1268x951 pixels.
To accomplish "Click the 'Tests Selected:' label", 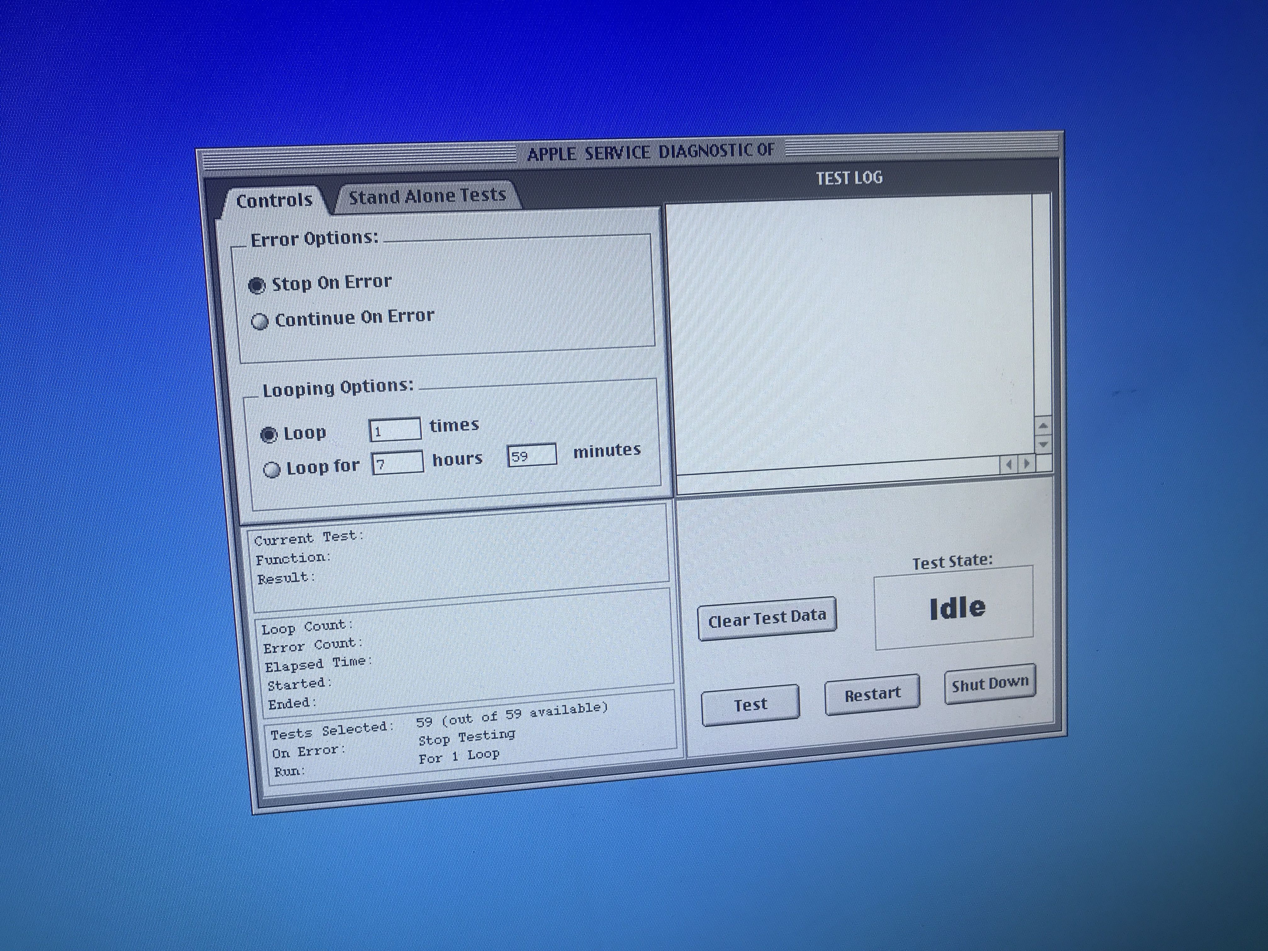I will (332, 730).
